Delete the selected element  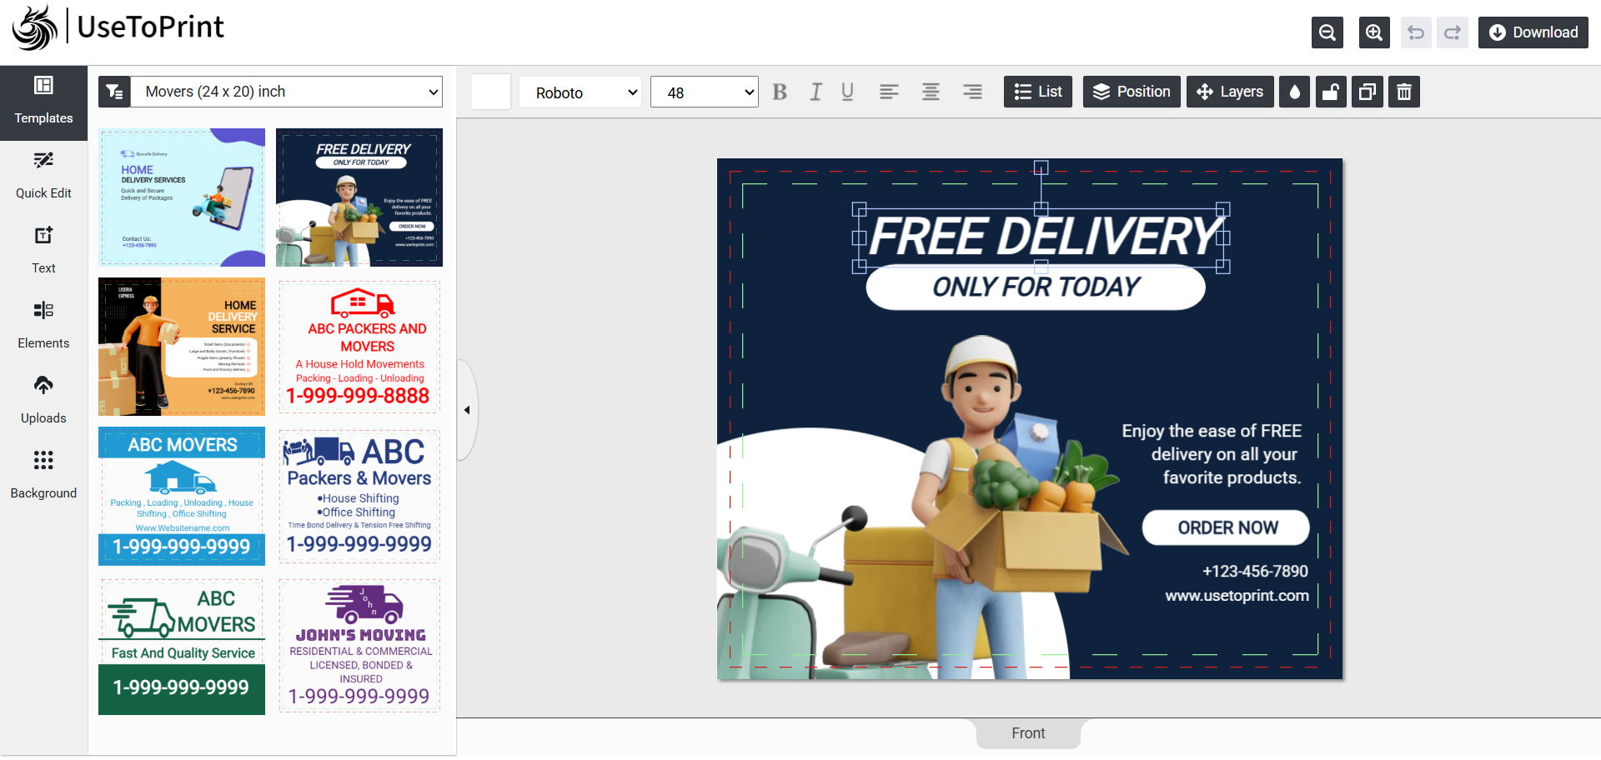[x=1404, y=92]
